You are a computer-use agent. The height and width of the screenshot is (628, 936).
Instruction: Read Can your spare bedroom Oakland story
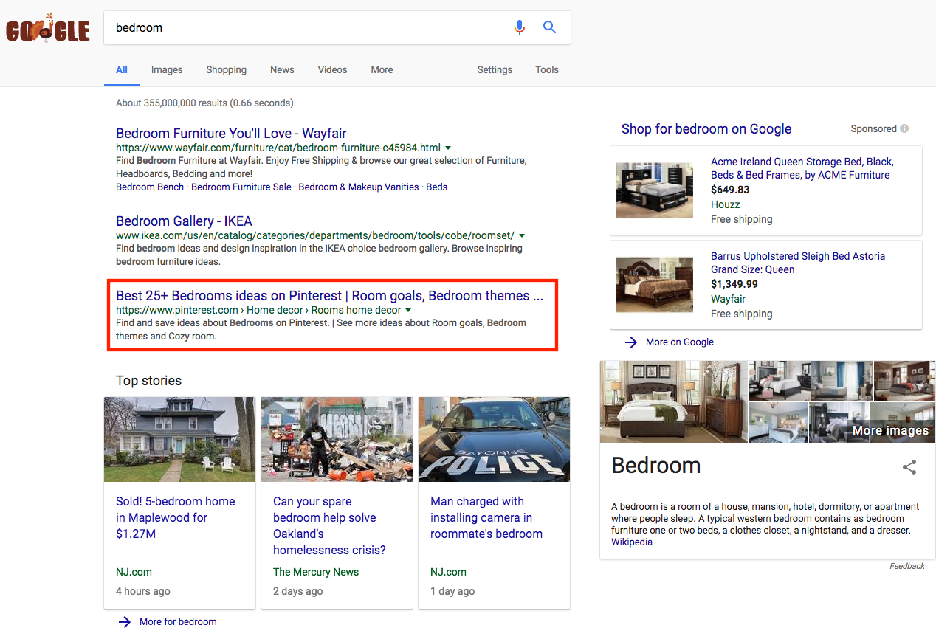pos(329,525)
